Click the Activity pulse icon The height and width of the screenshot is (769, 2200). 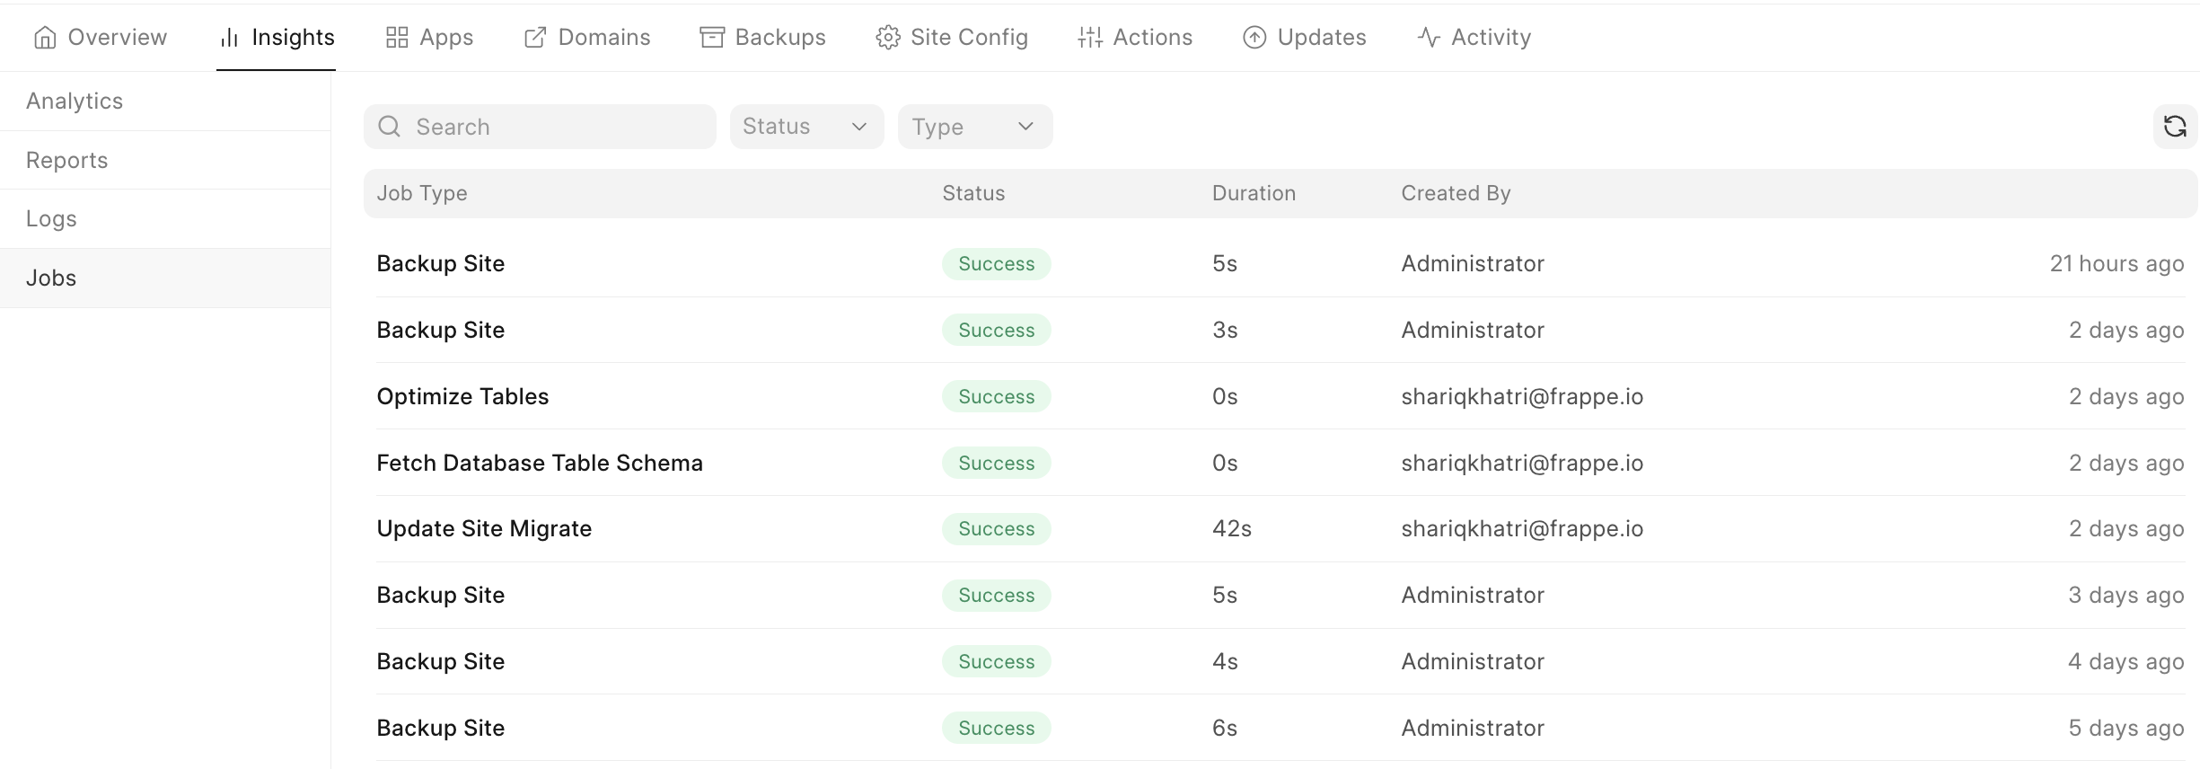(x=1429, y=38)
